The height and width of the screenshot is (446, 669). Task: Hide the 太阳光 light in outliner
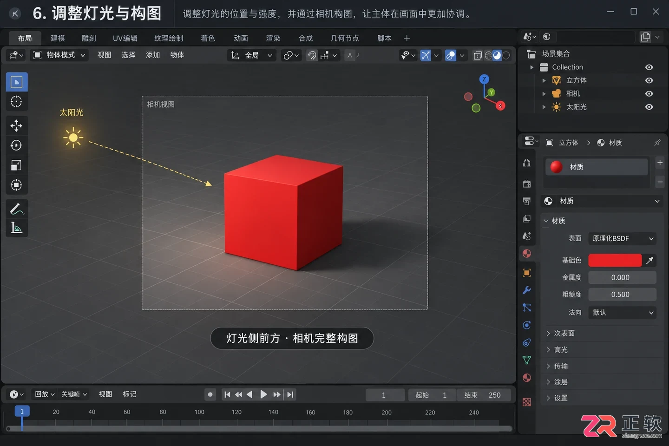click(649, 107)
